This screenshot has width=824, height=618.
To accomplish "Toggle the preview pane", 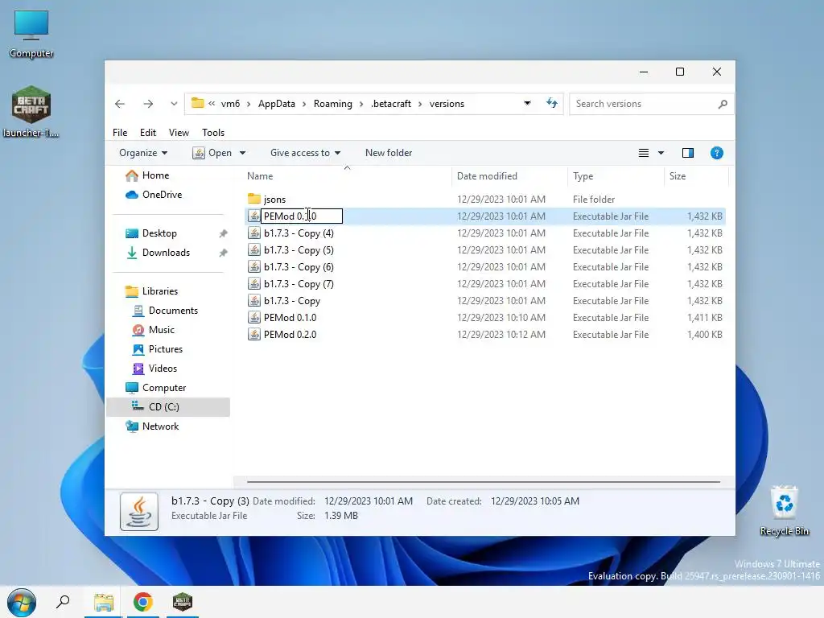I will click(x=688, y=153).
